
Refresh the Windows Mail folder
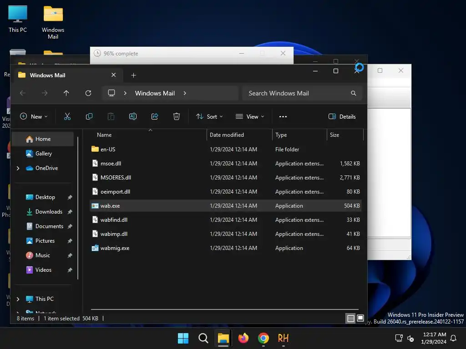coord(88,93)
